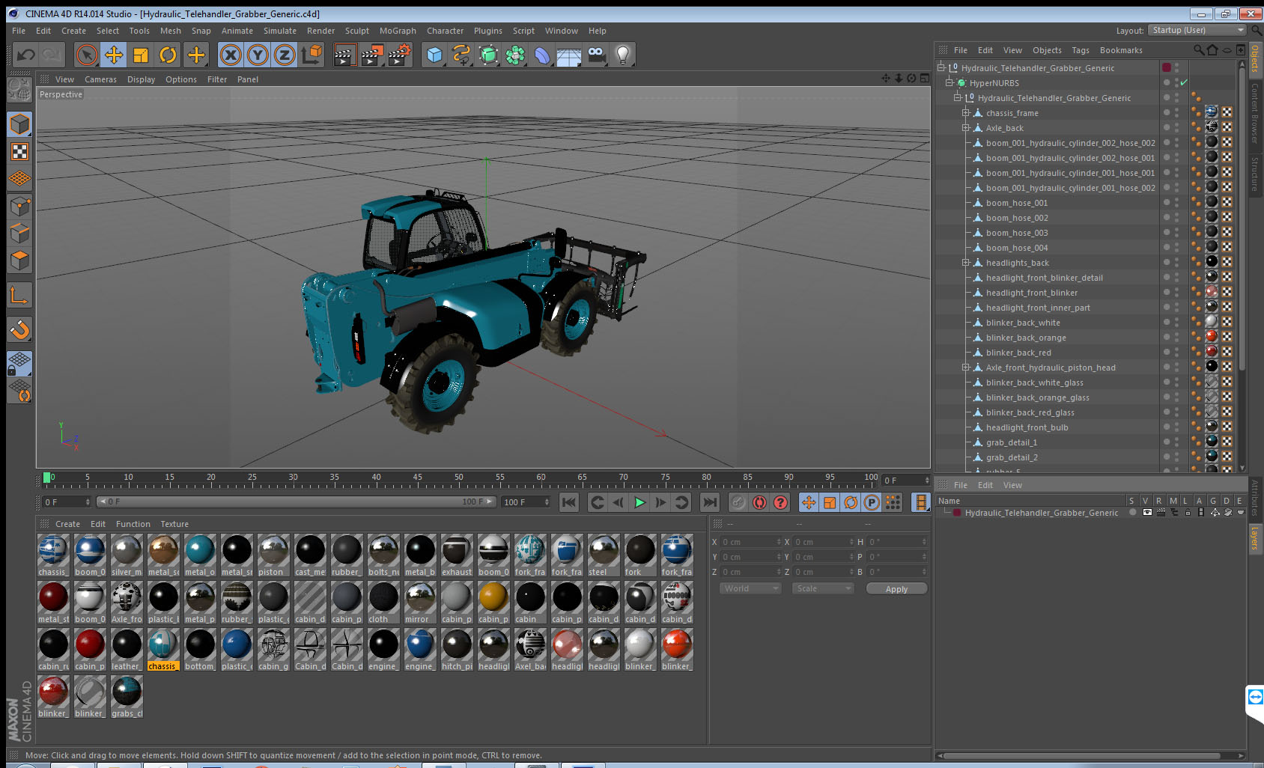
Task: Open the Simulate menu
Action: pyautogui.click(x=280, y=31)
